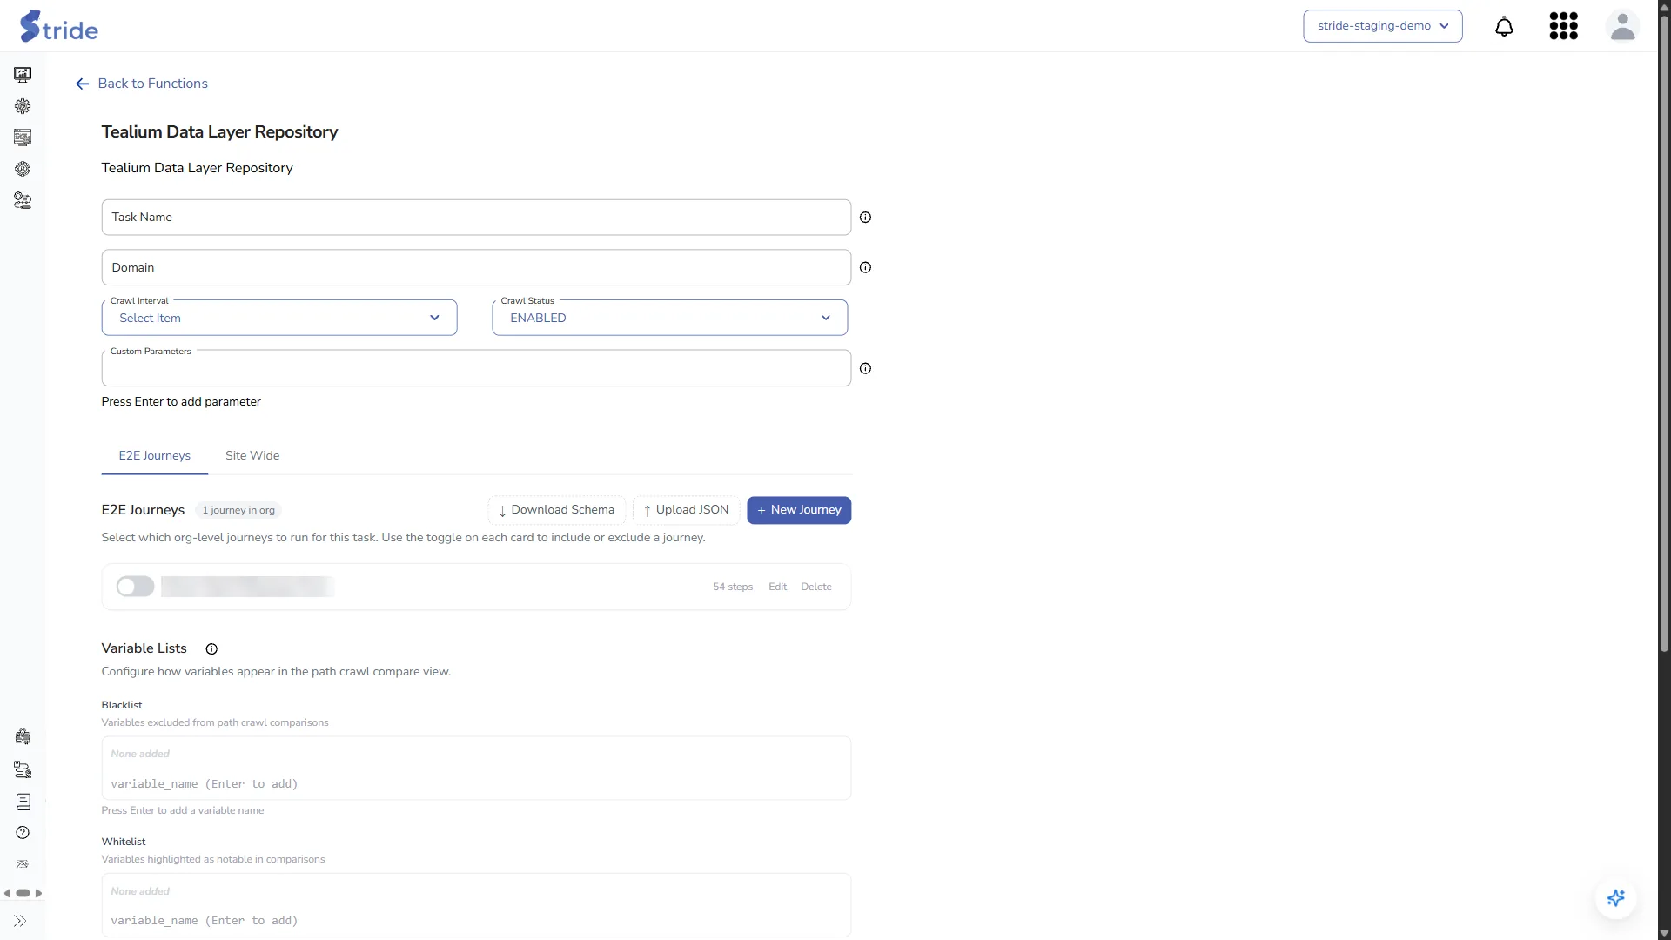Screen dimensions: 1671x940
Task: Show info for Task Name field
Action: 865,218
